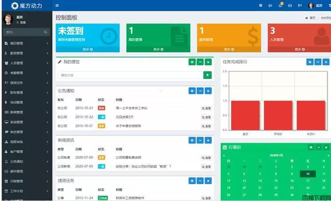Open the mail envelope icon in header
The width and height of the screenshot is (331, 201).
tap(290, 5)
